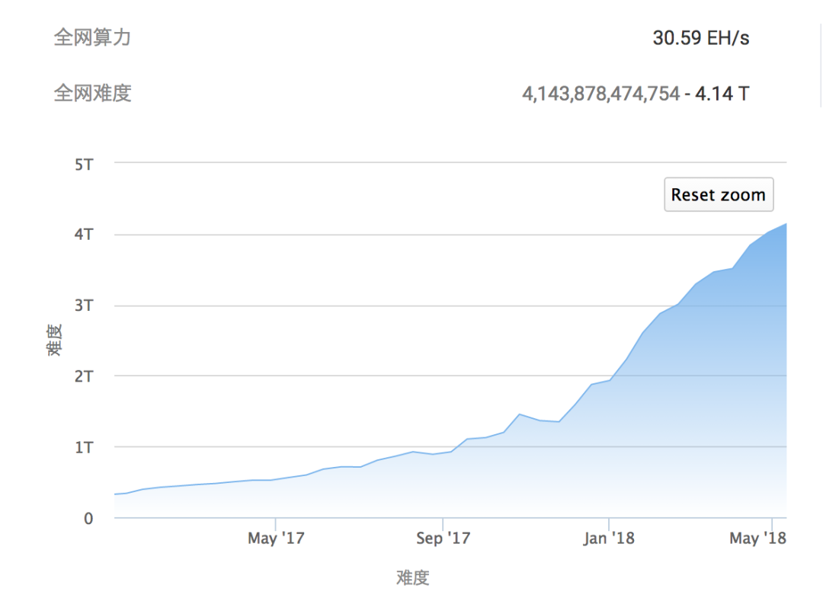Click the 4.14 T difficulty value

[722, 94]
